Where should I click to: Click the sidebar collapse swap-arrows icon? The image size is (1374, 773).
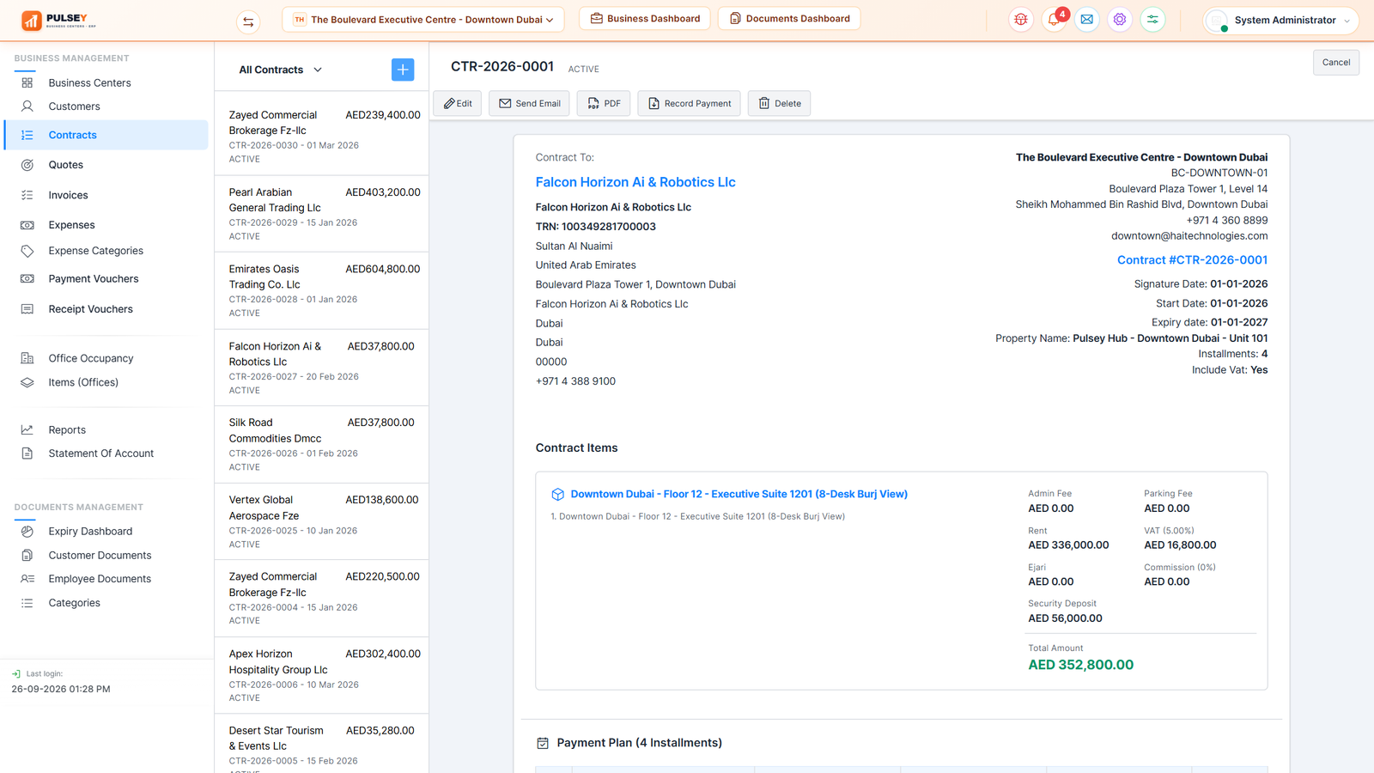pos(248,21)
